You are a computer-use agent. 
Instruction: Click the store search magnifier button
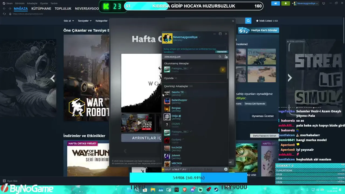tap(248, 20)
